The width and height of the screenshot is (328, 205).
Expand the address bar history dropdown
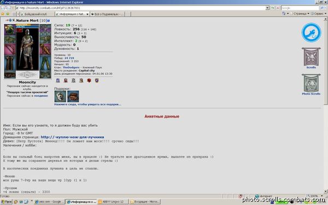(267, 8)
